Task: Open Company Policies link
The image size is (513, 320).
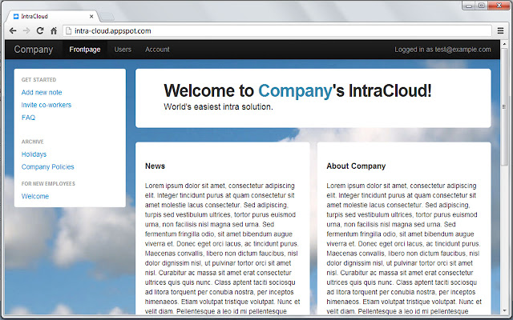Action: pyautogui.click(x=48, y=167)
